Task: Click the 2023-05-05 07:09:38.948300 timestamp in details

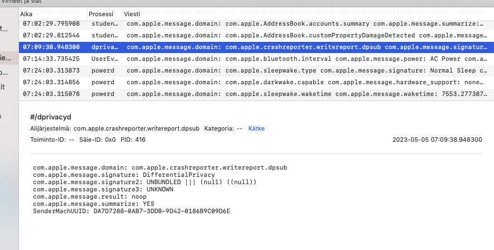Action: point(437,140)
